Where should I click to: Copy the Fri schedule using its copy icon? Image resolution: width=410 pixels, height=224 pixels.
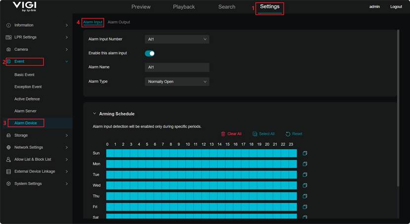pyautogui.click(x=305, y=207)
